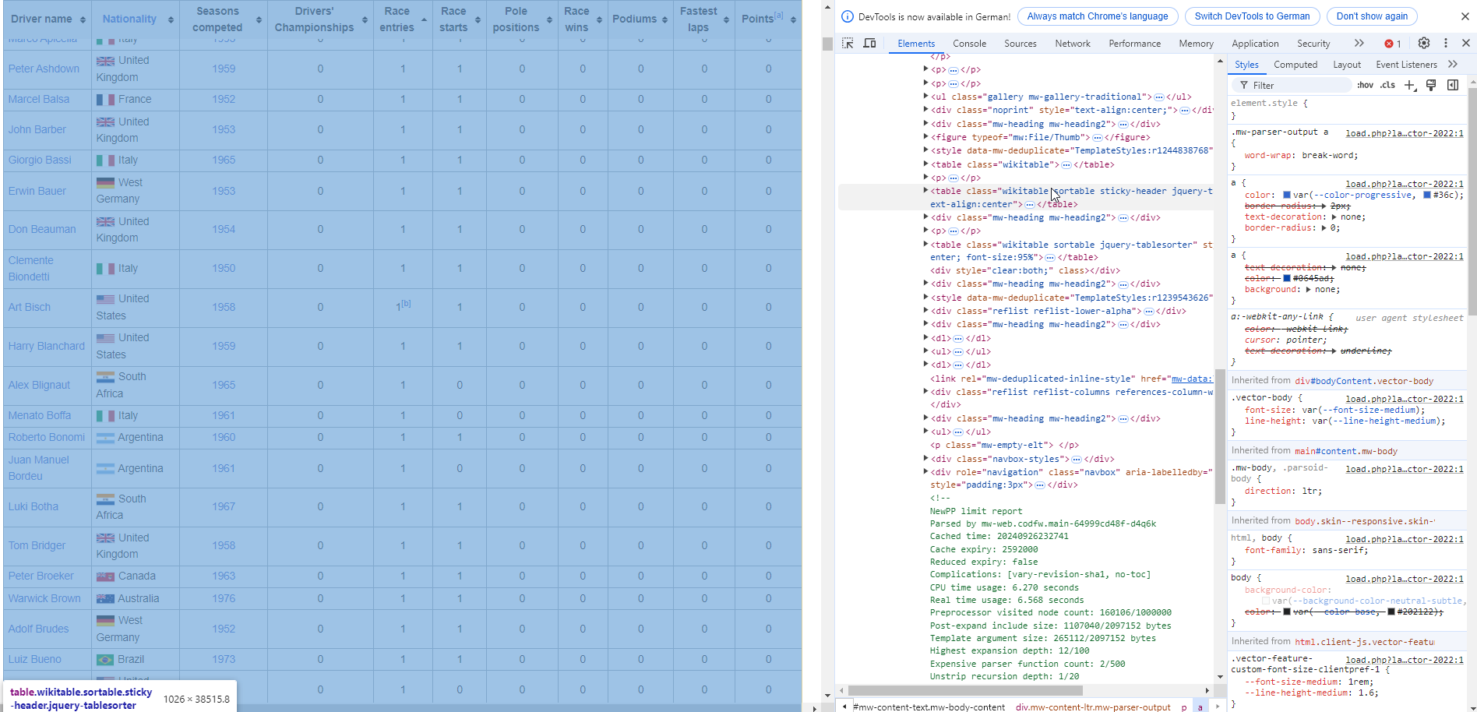The image size is (1477, 712).
Task: Expand the border-radius shorthand triangle
Action: click(x=1324, y=228)
